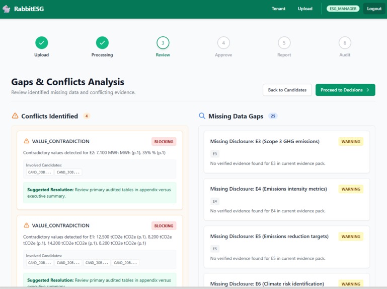Image resolution: width=387 pixels, height=289 pixels.
Task: Select step 4 Approve circle
Action: click(x=223, y=43)
